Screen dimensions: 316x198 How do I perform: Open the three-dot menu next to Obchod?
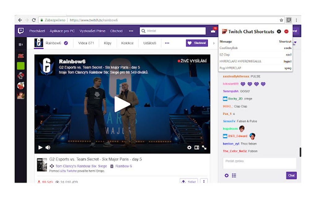tap(131, 31)
